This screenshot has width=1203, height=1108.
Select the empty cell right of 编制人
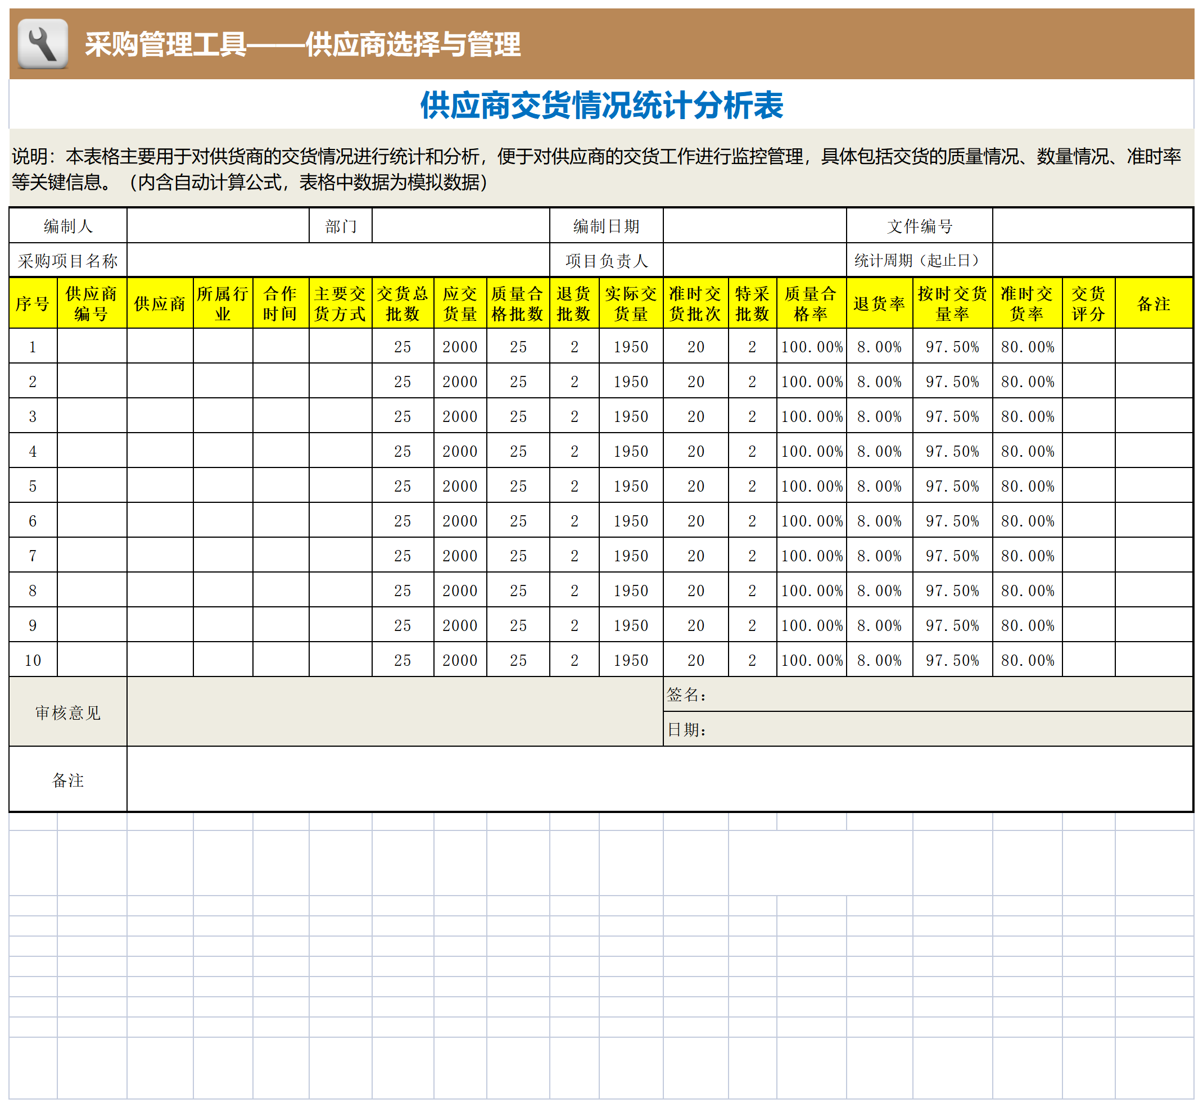coord(218,226)
